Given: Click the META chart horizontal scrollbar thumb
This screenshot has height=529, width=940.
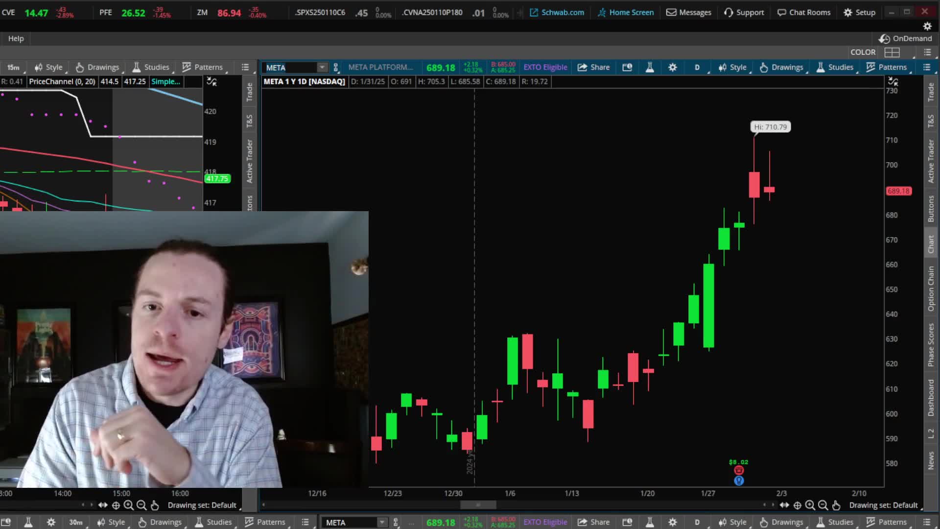Looking at the screenshot, I should point(478,505).
